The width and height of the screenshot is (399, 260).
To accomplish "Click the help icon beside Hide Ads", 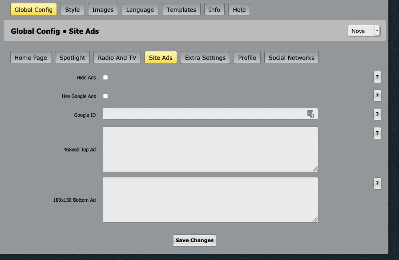I will tap(377, 77).
